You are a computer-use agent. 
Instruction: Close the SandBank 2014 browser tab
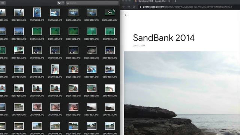point(169,1)
